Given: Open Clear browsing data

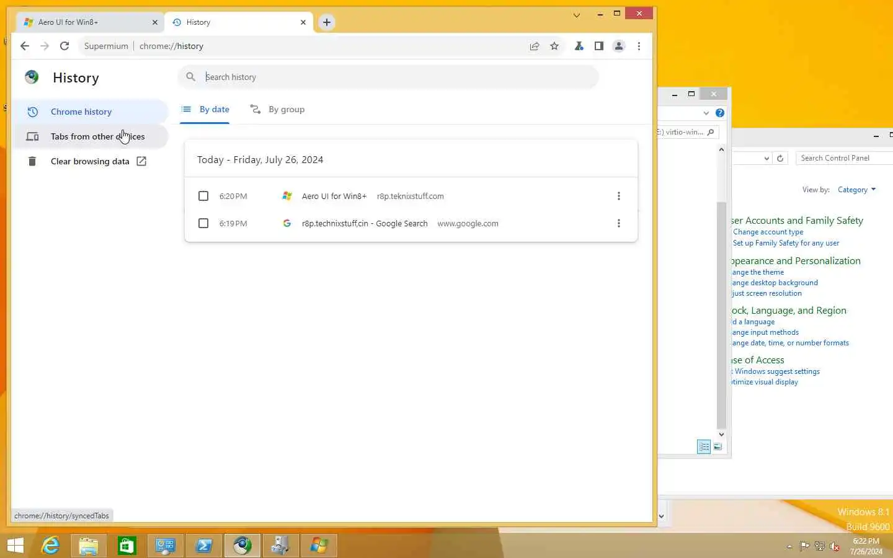Looking at the screenshot, I should coord(90,161).
